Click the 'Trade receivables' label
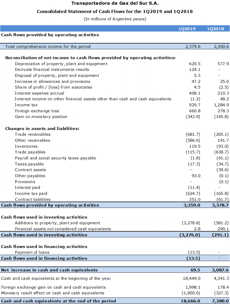 (33, 134)
